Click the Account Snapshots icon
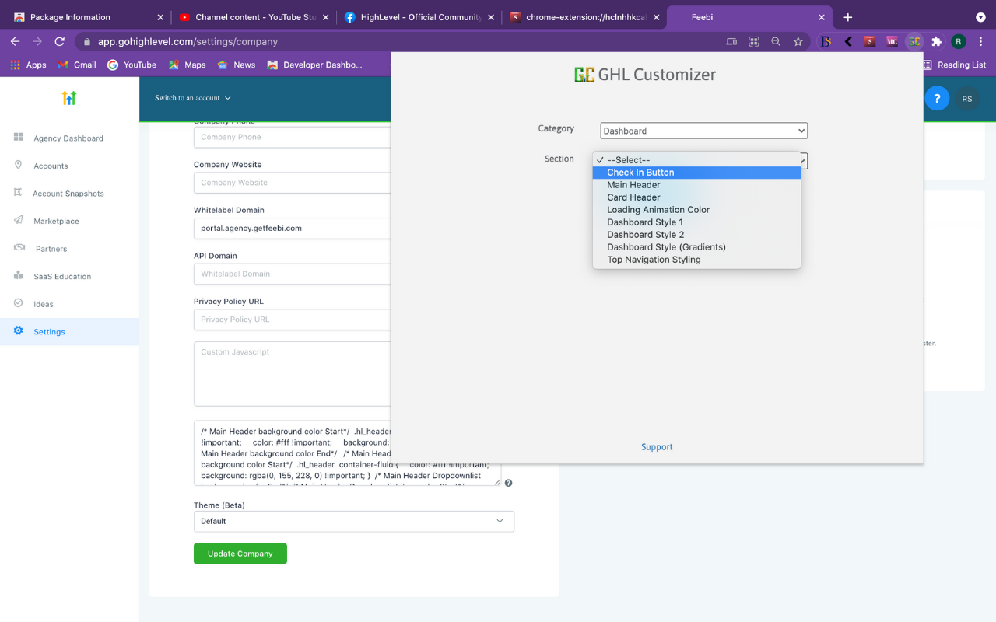The height and width of the screenshot is (622, 996). (x=17, y=193)
